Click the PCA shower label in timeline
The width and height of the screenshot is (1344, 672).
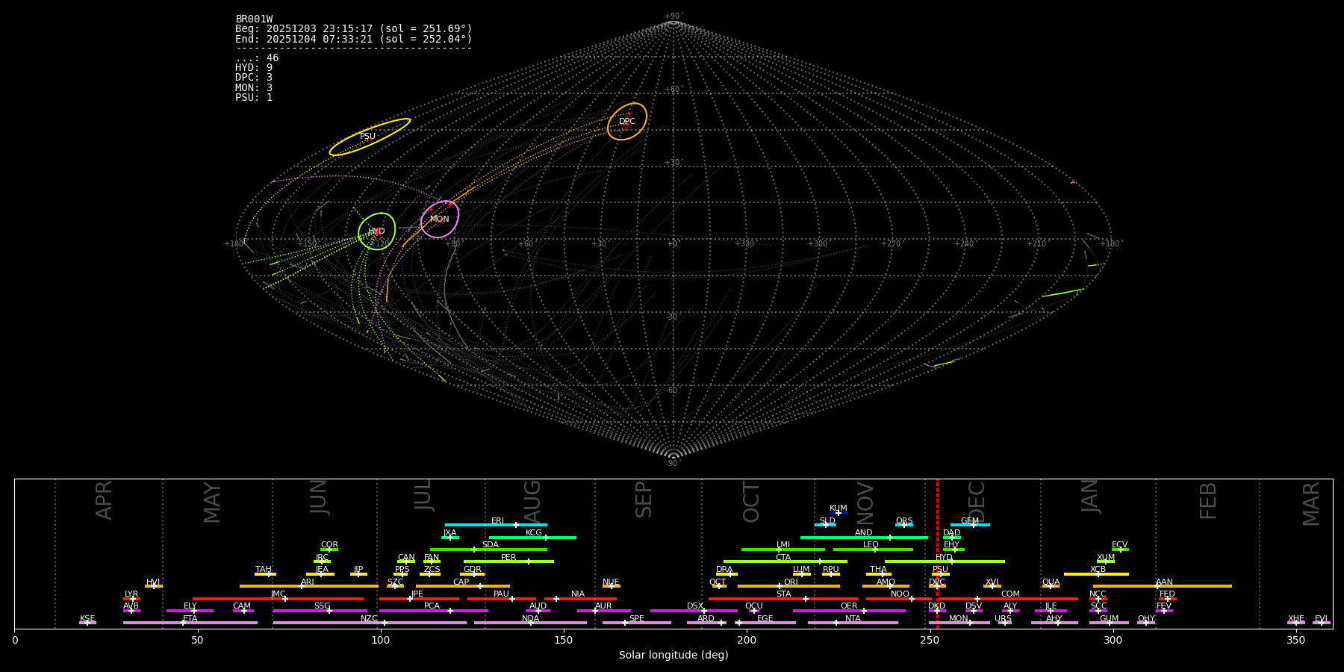pos(432,606)
